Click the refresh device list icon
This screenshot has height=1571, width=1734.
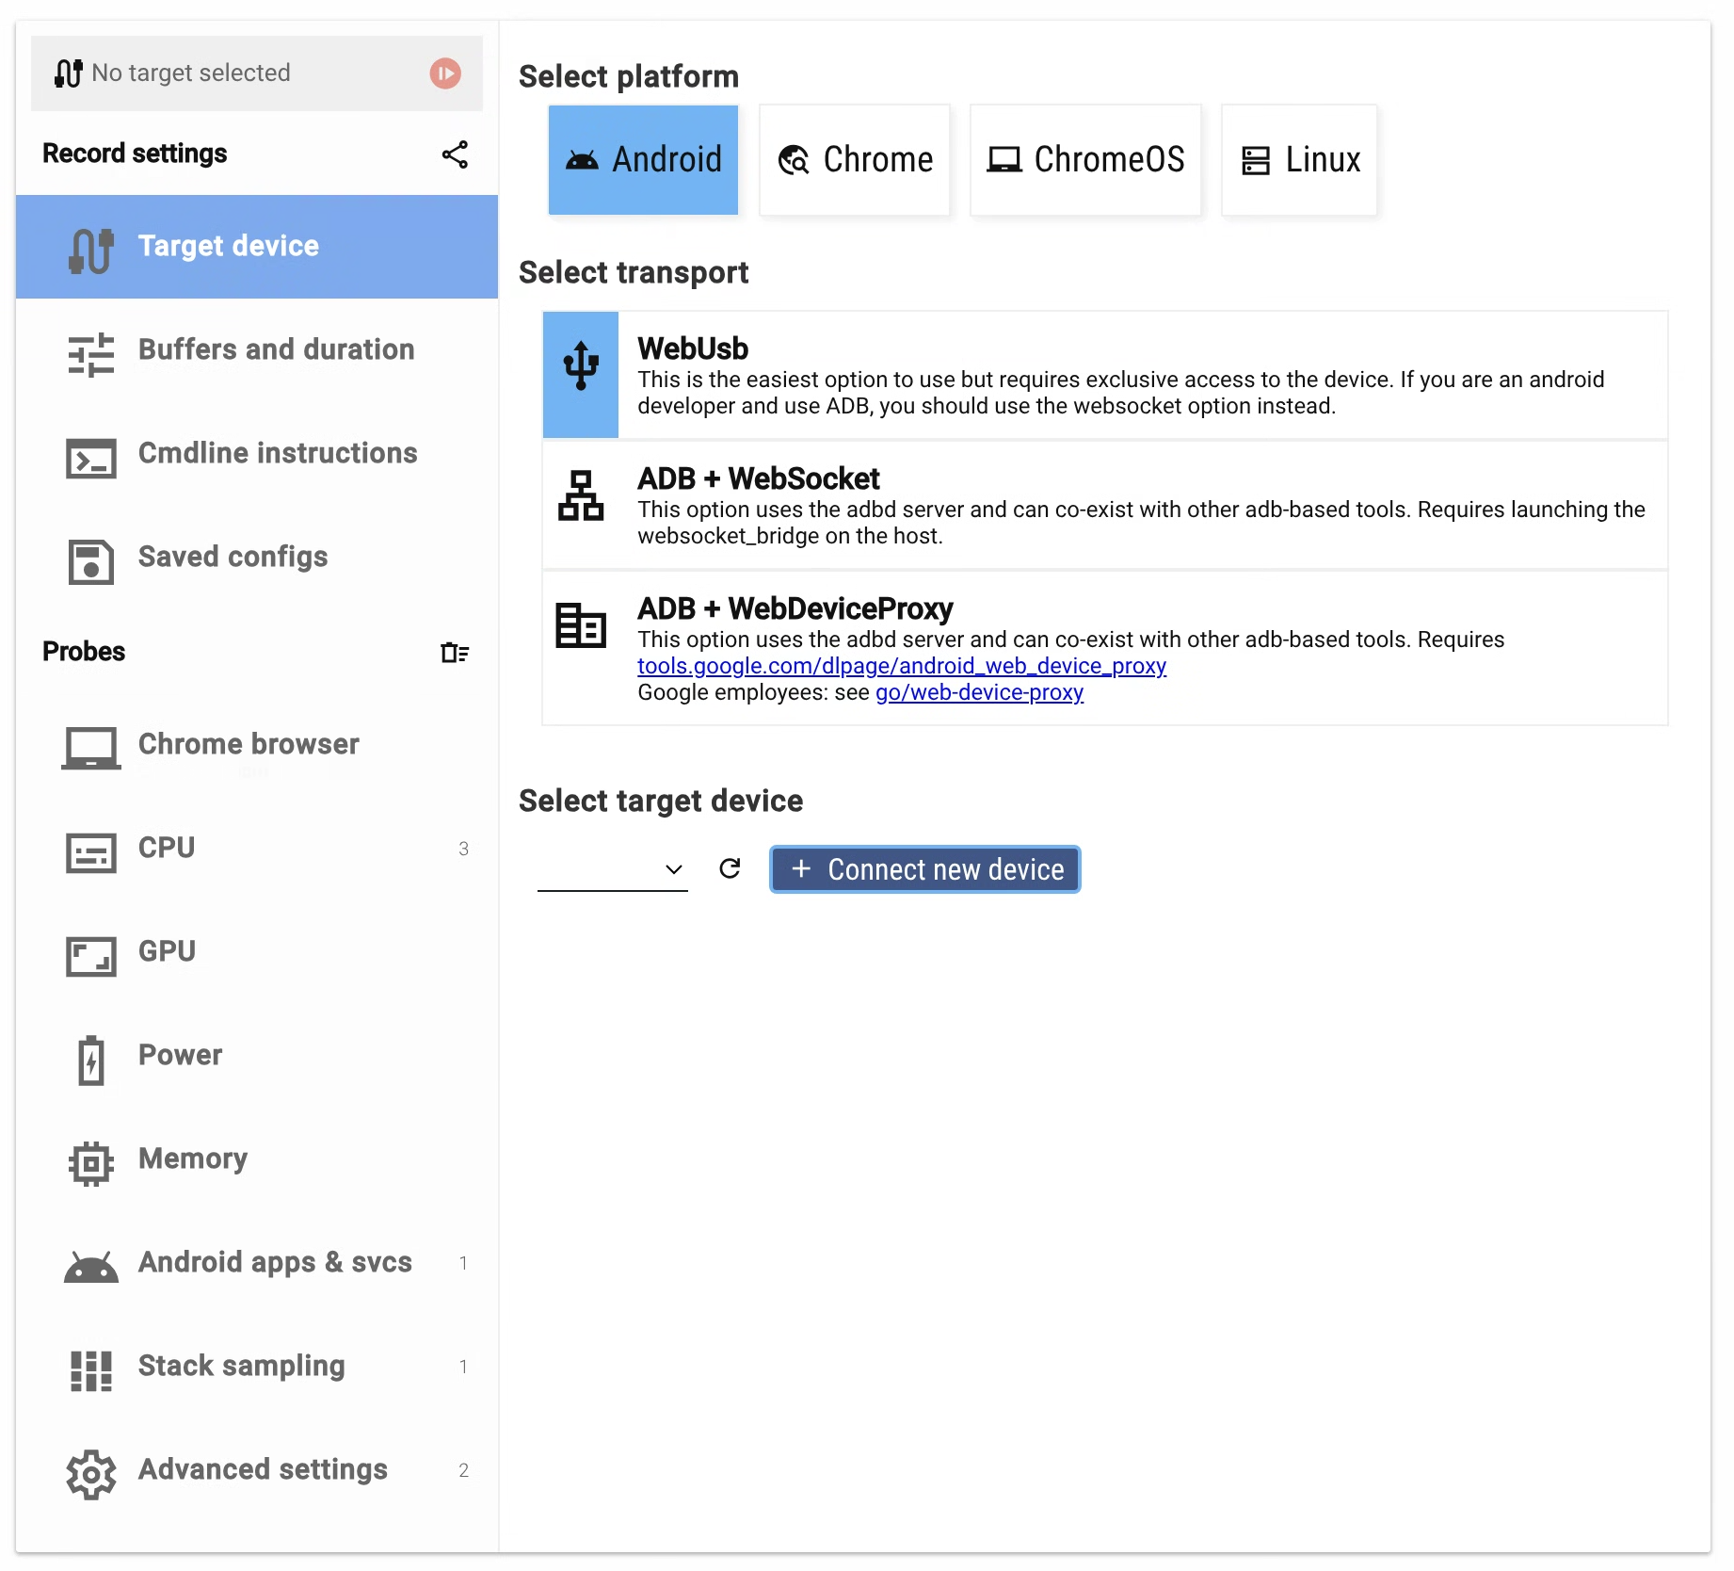pyautogui.click(x=730, y=868)
